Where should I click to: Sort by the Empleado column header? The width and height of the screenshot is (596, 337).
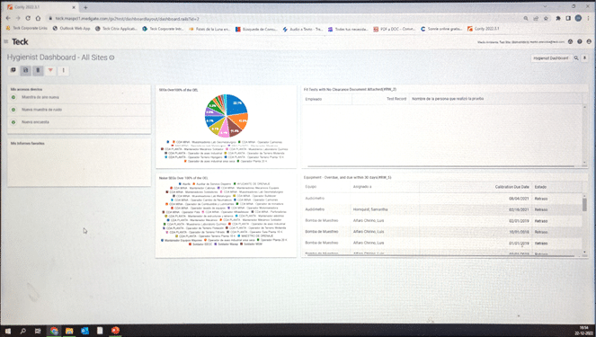pos(314,99)
